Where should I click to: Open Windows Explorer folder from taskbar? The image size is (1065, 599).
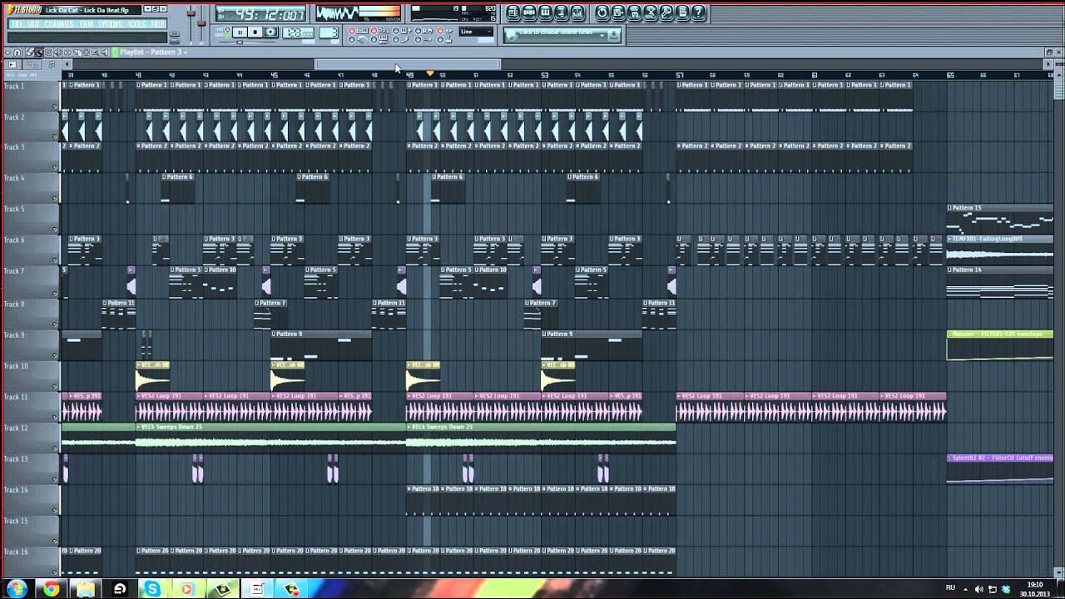(85, 589)
